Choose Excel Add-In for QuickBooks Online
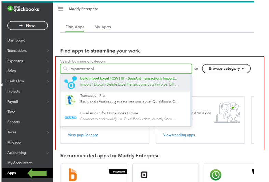269x182 pixels. click(x=109, y=113)
